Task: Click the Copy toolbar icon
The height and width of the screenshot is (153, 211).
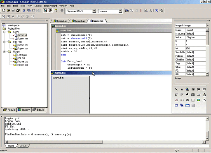Action: 29,11
